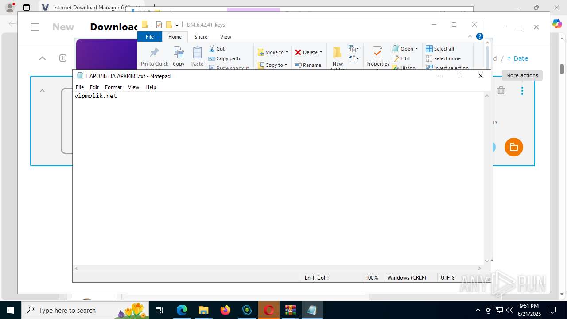Click Select all in Explorer ribbon
The image size is (567, 319).
[440, 49]
